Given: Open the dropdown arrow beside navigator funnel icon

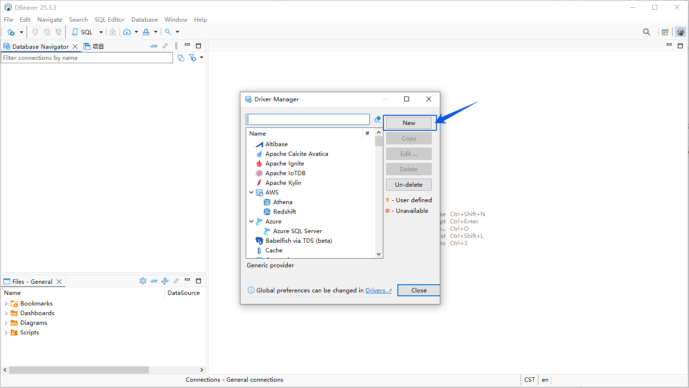Looking at the screenshot, I should (202, 57).
